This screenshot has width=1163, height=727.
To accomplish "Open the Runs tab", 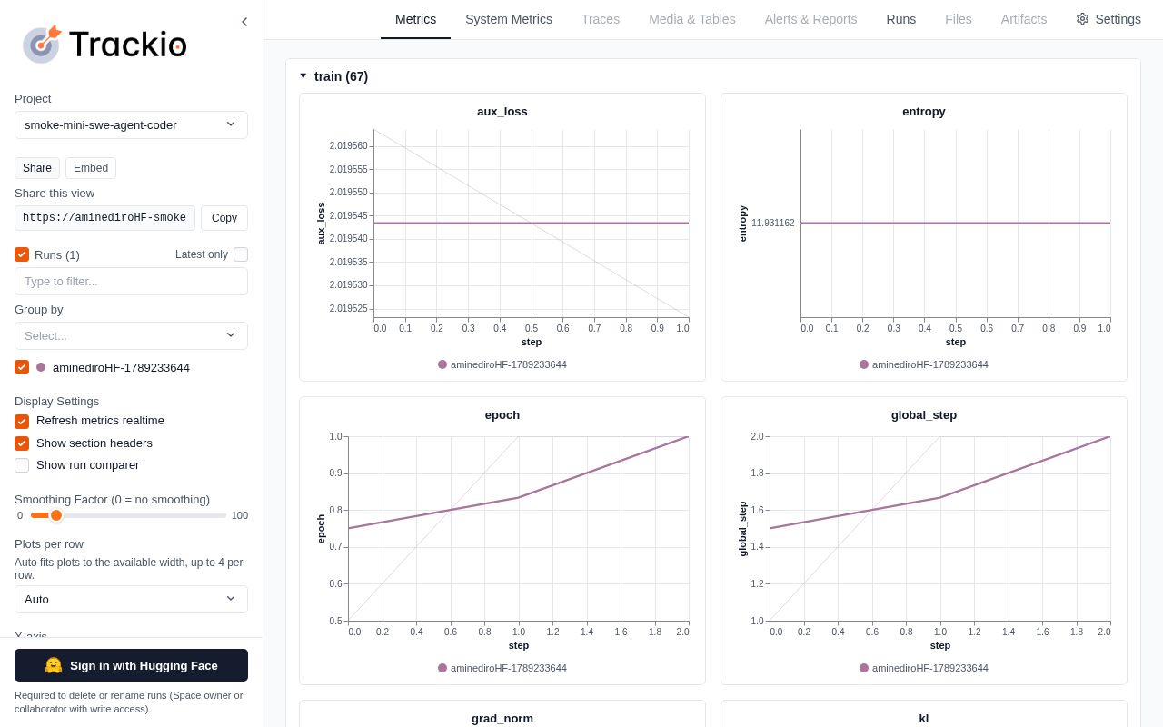I will [901, 19].
